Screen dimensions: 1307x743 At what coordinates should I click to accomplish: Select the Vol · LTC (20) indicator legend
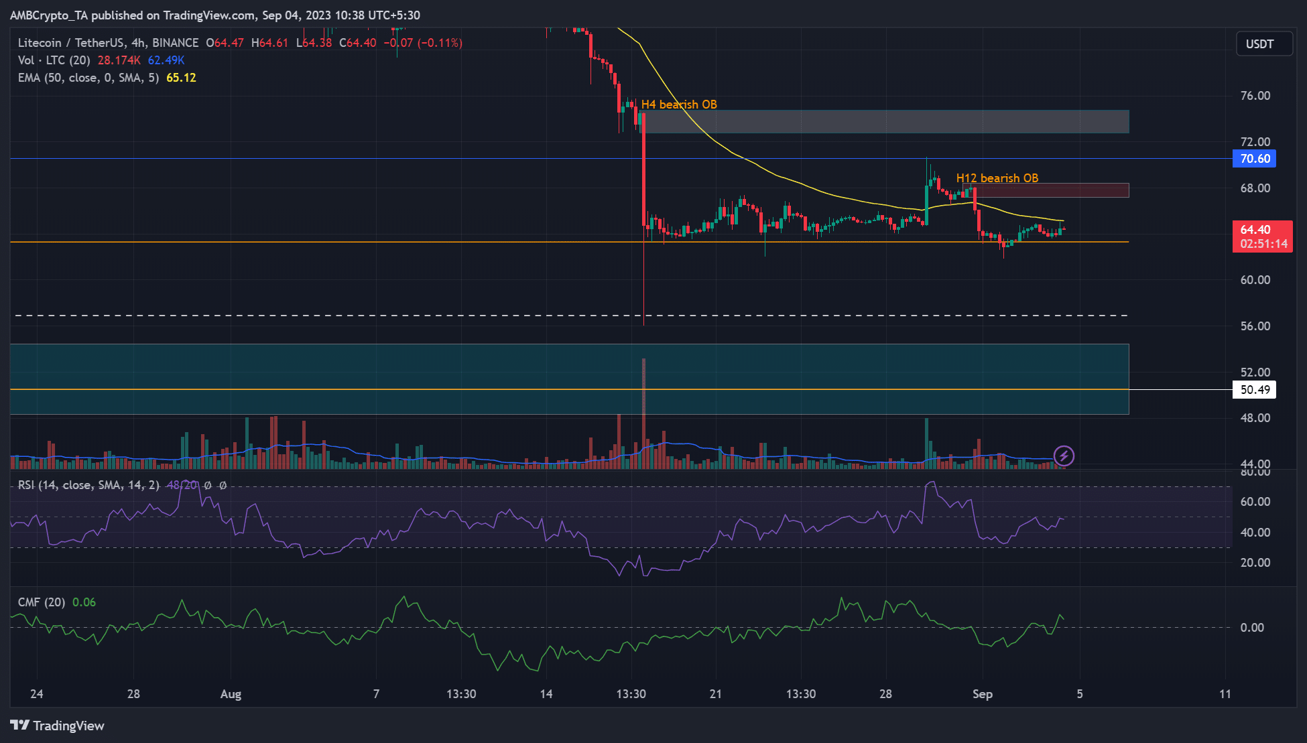coord(54,60)
